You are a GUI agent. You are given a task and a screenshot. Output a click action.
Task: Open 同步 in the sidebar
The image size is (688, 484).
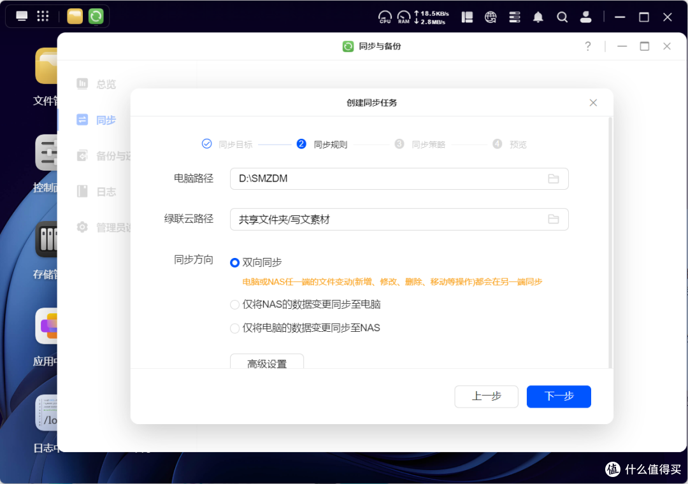pos(96,120)
